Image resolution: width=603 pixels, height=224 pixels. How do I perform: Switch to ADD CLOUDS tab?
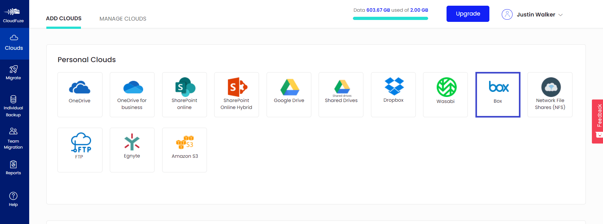click(x=64, y=18)
